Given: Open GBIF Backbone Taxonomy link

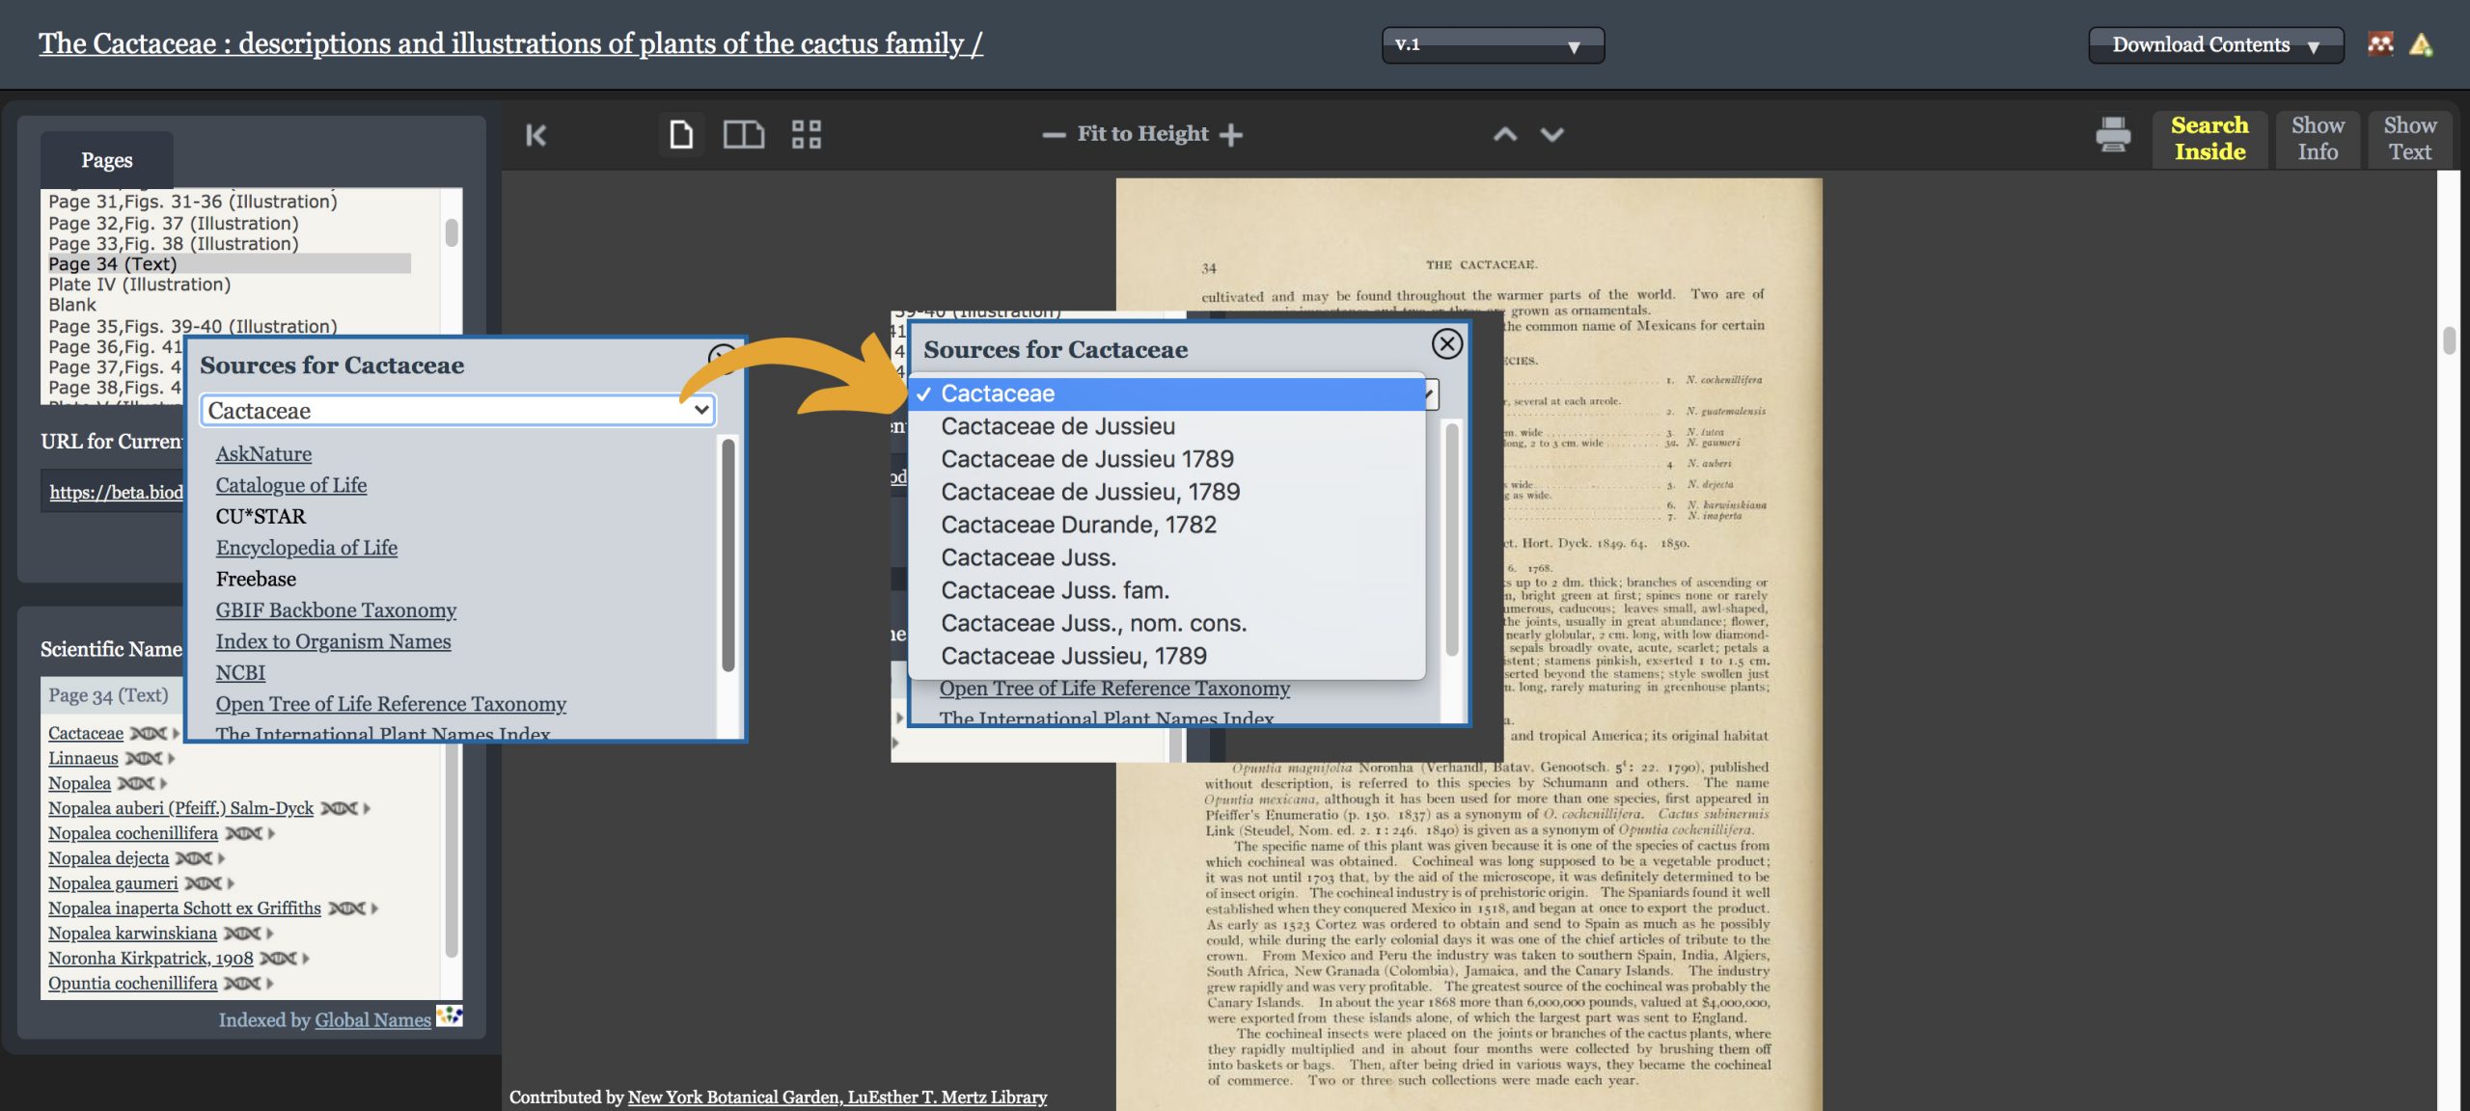Looking at the screenshot, I should pyautogui.click(x=336, y=610).
